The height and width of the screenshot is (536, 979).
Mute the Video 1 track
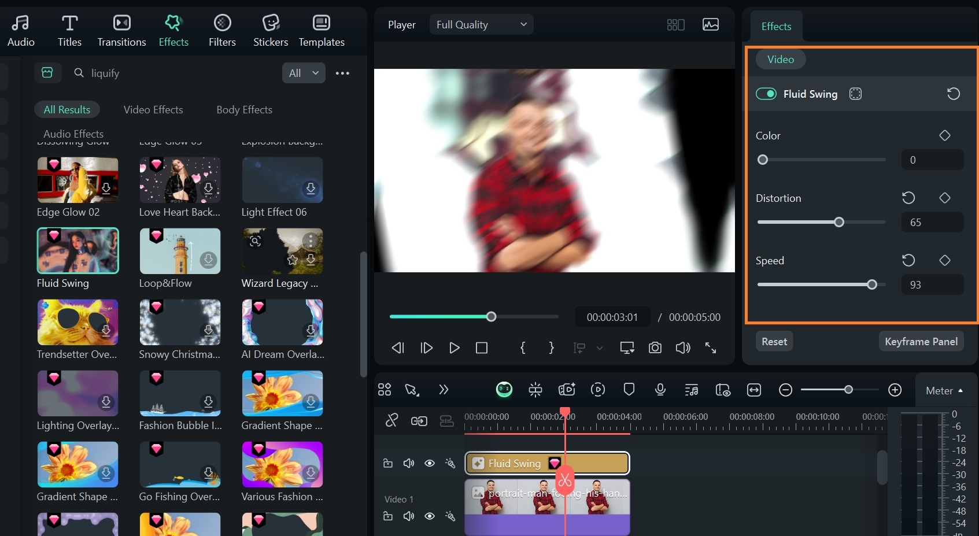point(409,516)
